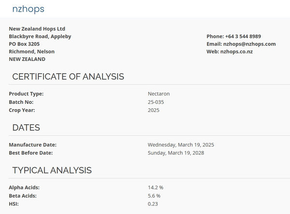Click the HSI value 0.23

point(153,204)
